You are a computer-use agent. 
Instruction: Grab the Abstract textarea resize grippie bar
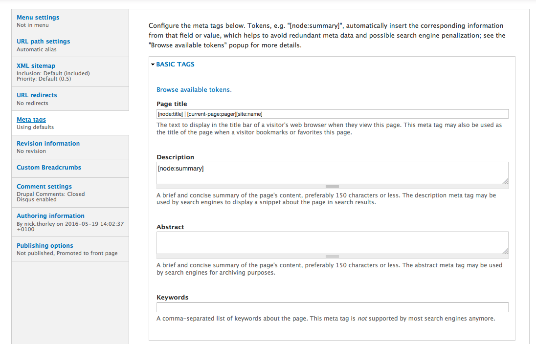332,256
